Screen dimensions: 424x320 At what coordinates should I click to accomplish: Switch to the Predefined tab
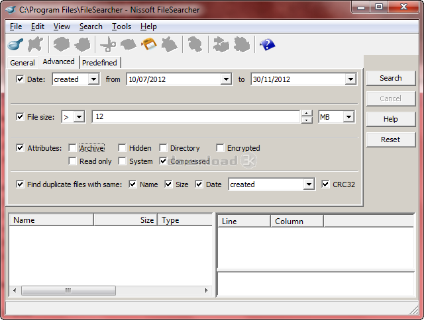[99, 63]
